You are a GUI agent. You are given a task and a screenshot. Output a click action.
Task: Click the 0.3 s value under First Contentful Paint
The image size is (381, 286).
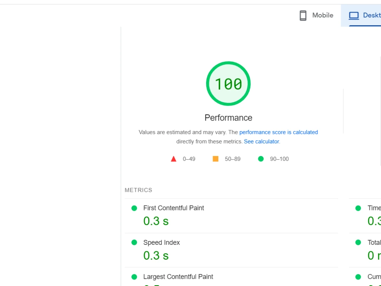(x=156, y=221)
